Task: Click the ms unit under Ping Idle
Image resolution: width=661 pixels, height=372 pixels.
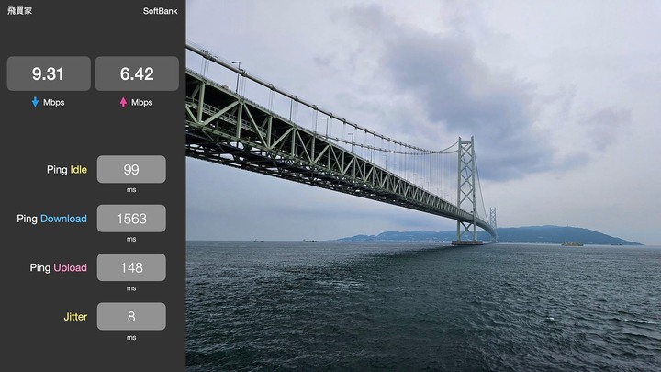Action: tap(131, 190)
